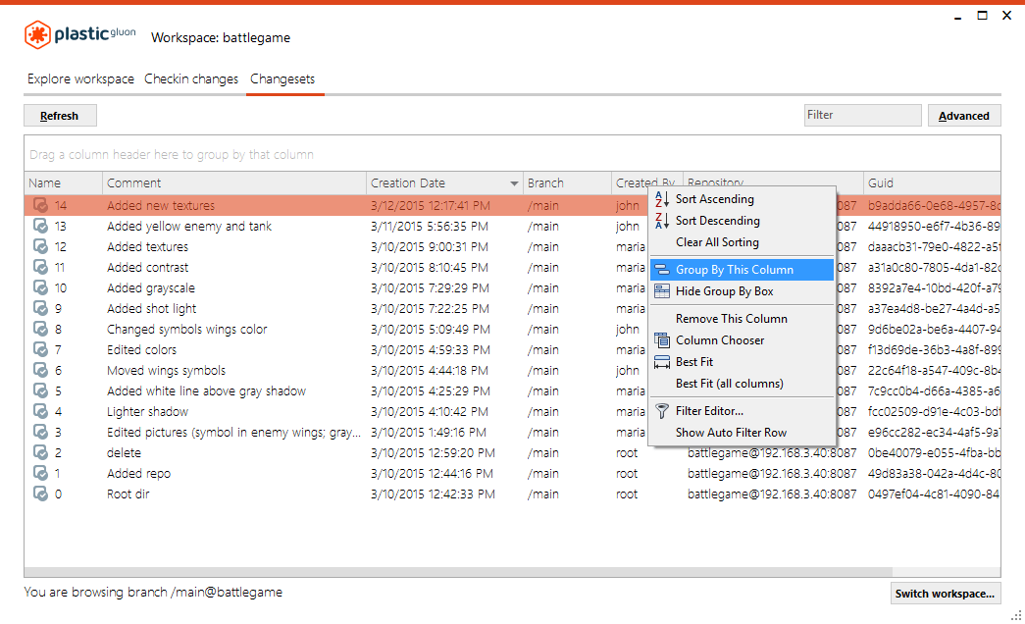Click the Column Chooser icon
1025x624 pixels.
(x=661, y=340)
